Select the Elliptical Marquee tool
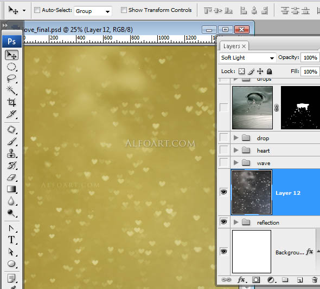The height and width of the screenshot is (289, 320). (11, 67)
